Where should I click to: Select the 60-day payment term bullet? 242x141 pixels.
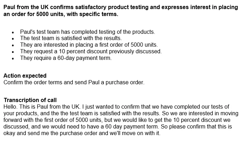coord(66,58)
